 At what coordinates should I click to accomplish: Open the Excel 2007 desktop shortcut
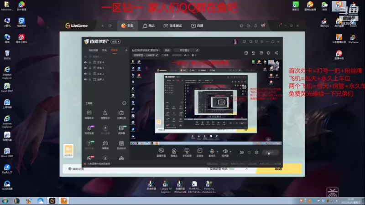tap(7, 87)
